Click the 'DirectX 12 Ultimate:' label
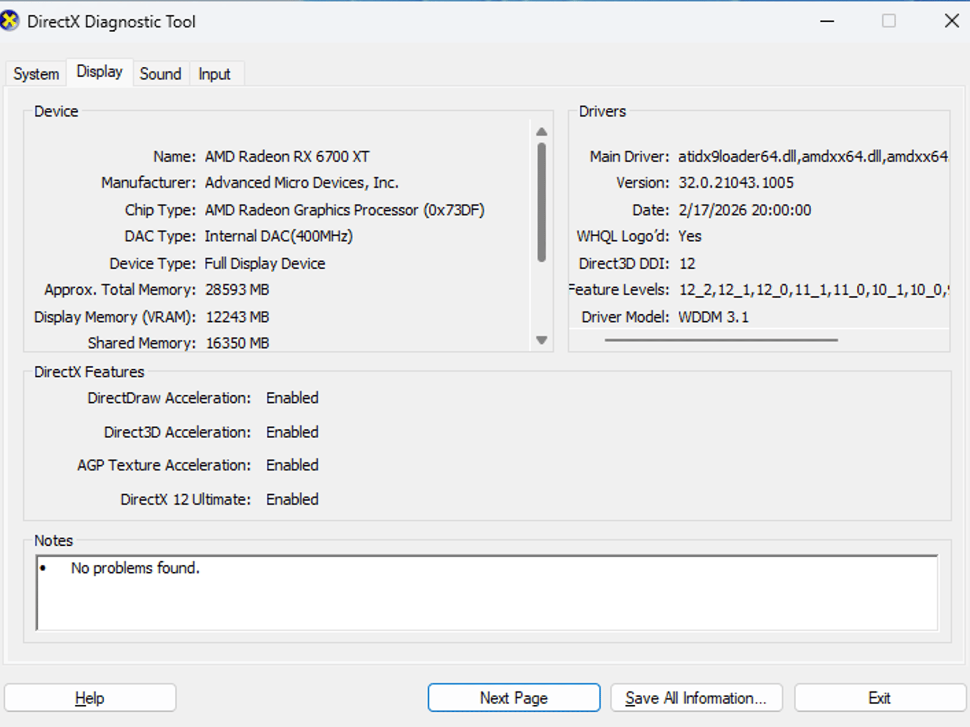 pyautogui.click(x=186, y=499)
